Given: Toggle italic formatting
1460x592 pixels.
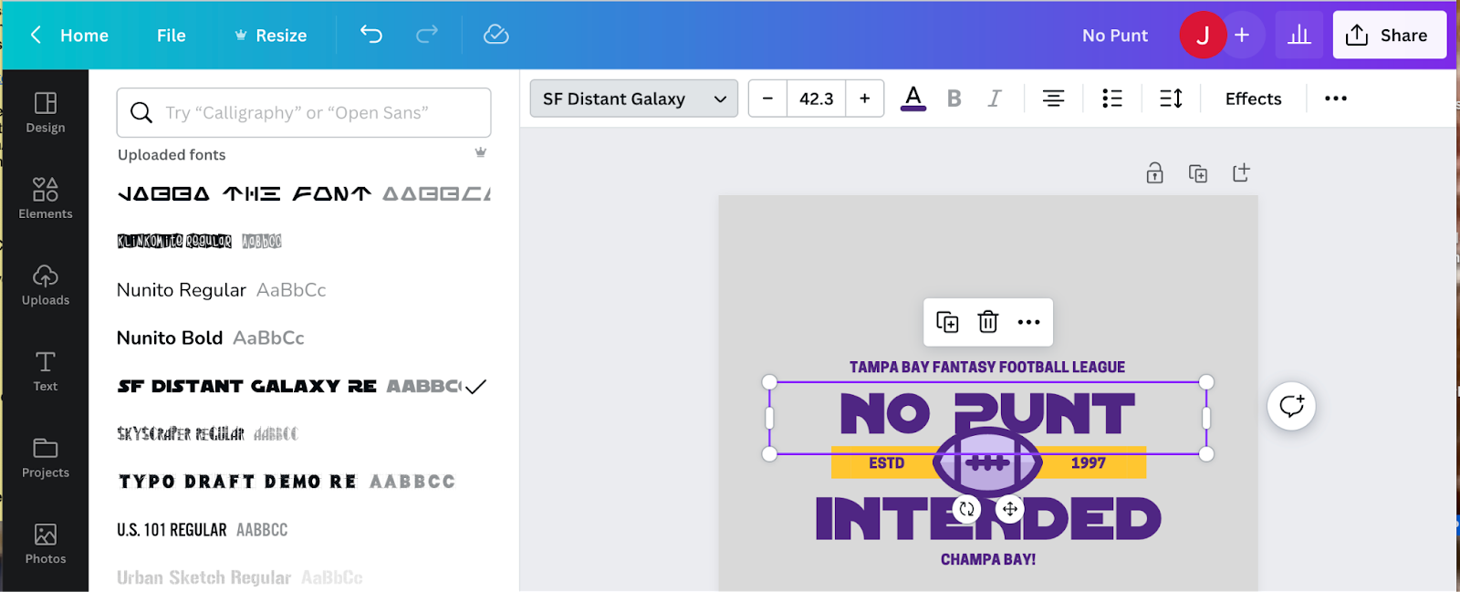Looking at the screenshot, I should point(995,99).
